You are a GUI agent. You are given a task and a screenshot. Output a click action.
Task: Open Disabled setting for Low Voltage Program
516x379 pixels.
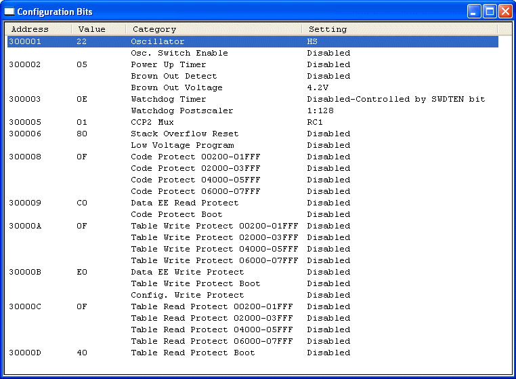click(x=328, y=145)
